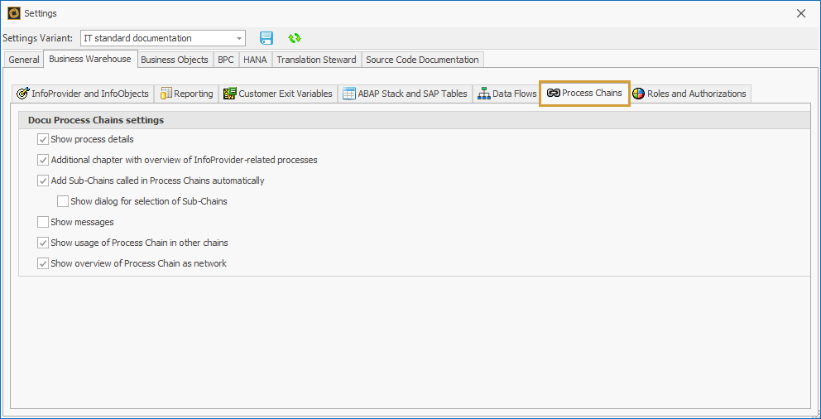The image size is (821, 419).
Task: Toggle Add Sub-Chains called automatically checkbox
Action: (x=43, y=181)
